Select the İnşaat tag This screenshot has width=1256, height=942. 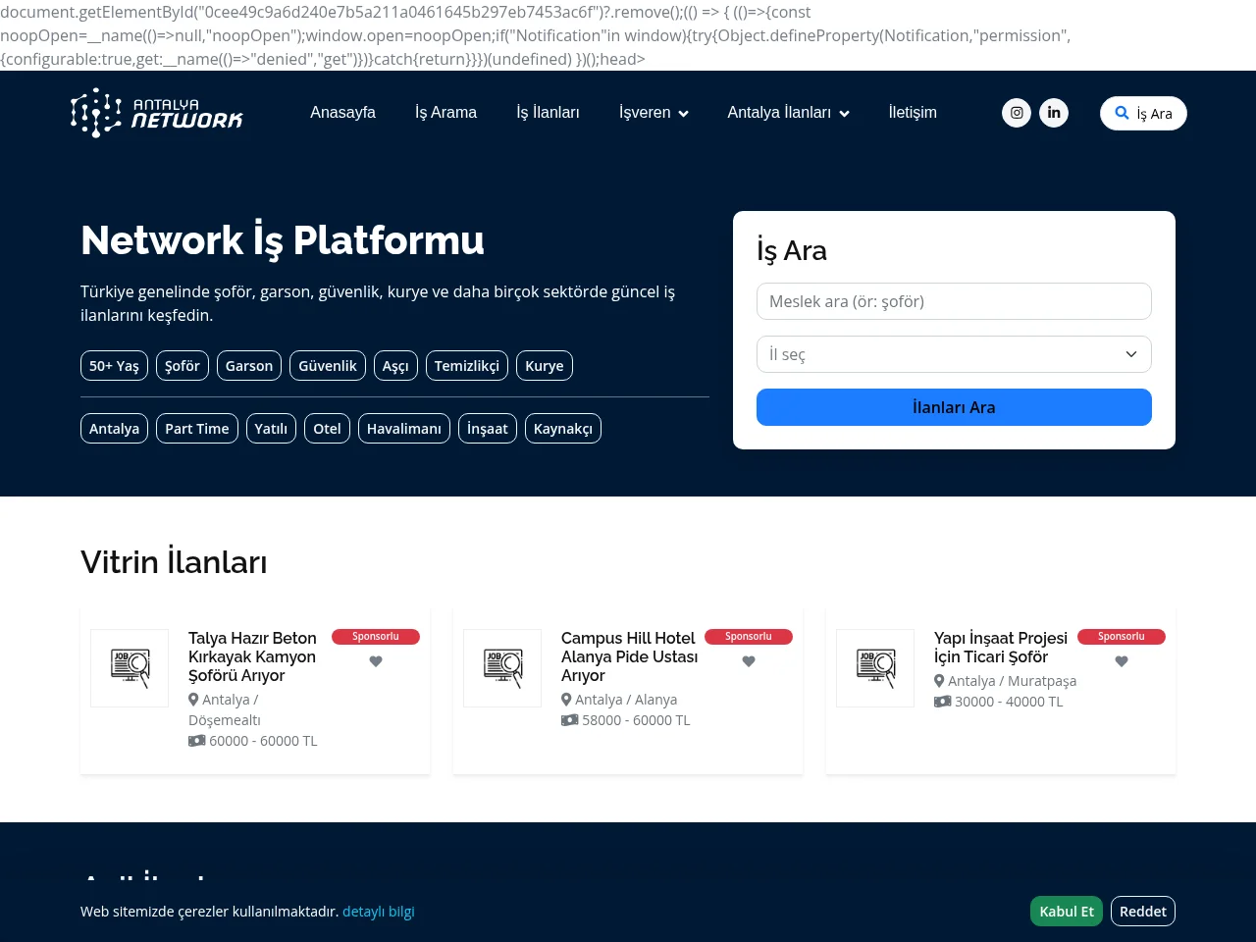(488, 429)
